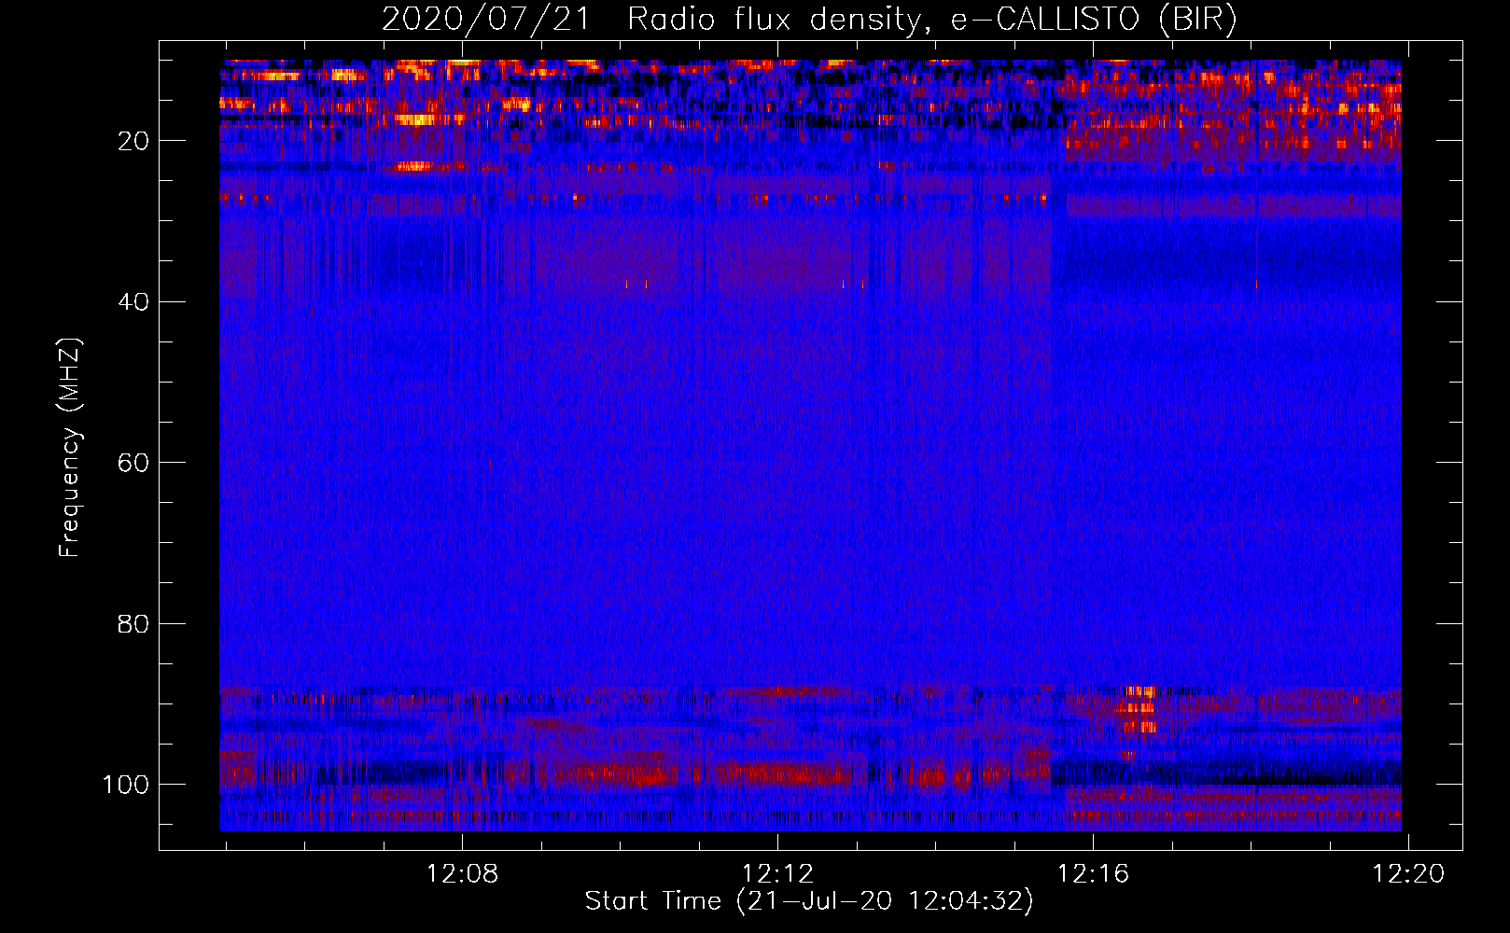Image resolution: width=1510 pixels, height=933 pixels.
Task: Click the '12:20' time tick label
Action: 1408,874
